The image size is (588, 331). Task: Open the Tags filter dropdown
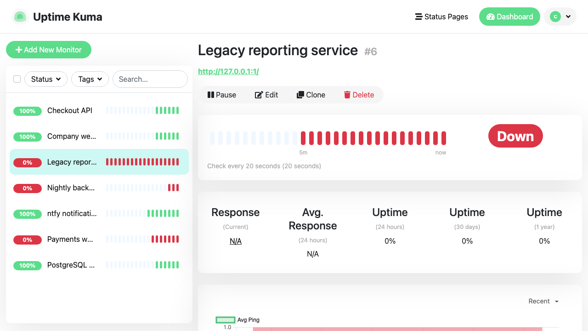(x=90, y=79)
